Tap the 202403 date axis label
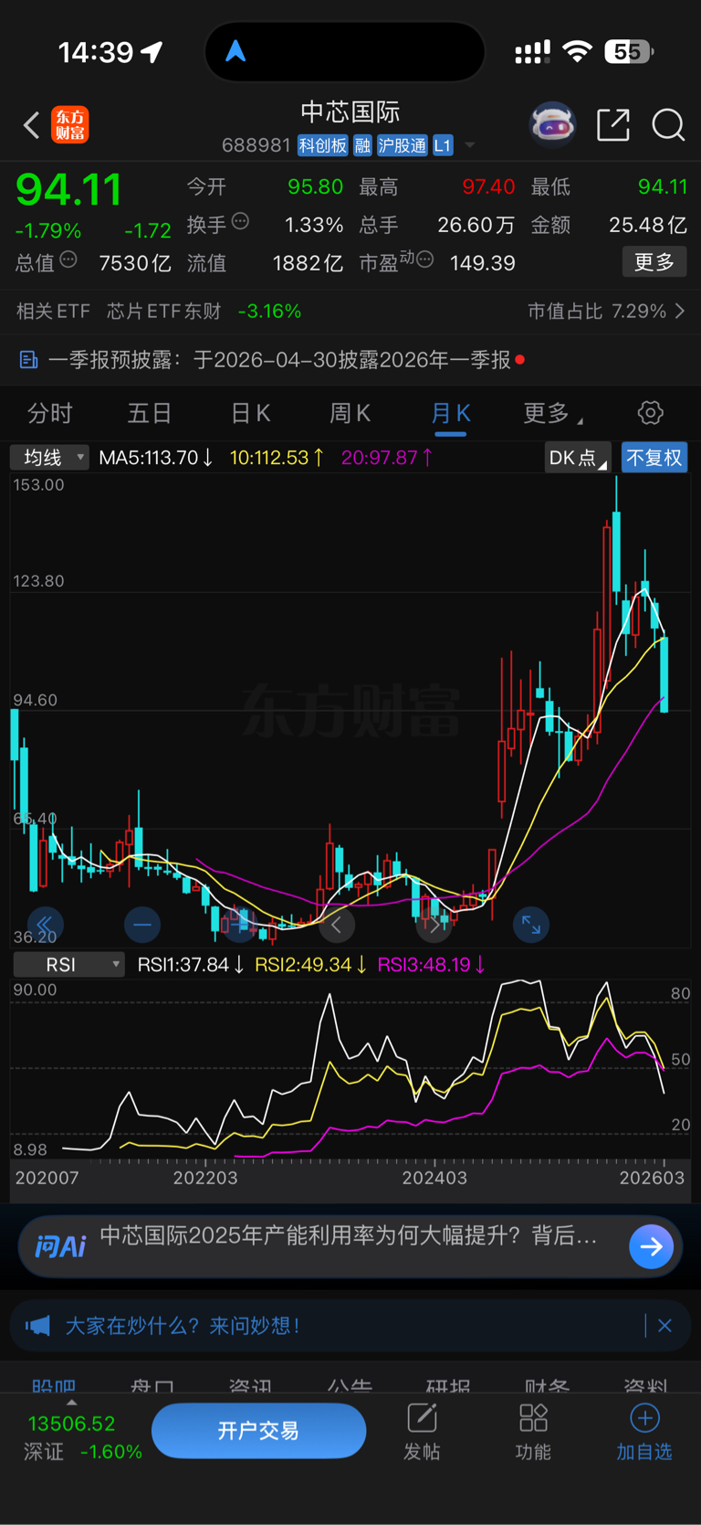Viewport: 701px width, 1525px height. (434, 1178)
